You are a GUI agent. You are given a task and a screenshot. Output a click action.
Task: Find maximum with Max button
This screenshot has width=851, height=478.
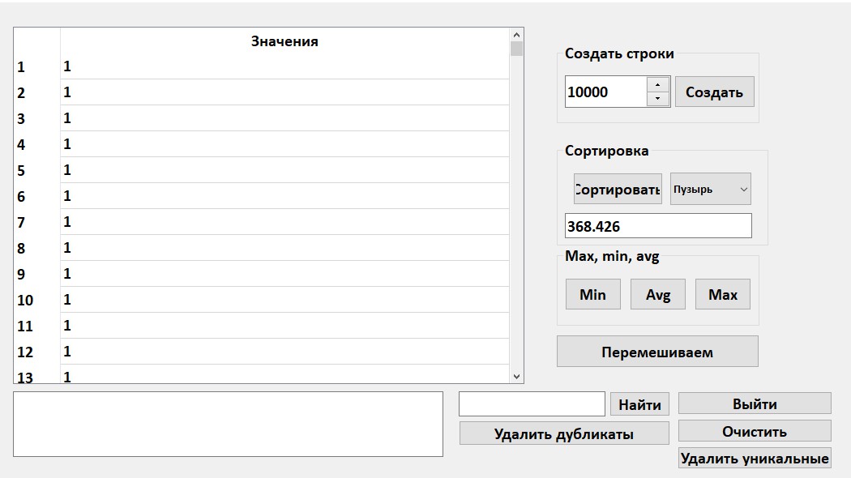point(722,295)
